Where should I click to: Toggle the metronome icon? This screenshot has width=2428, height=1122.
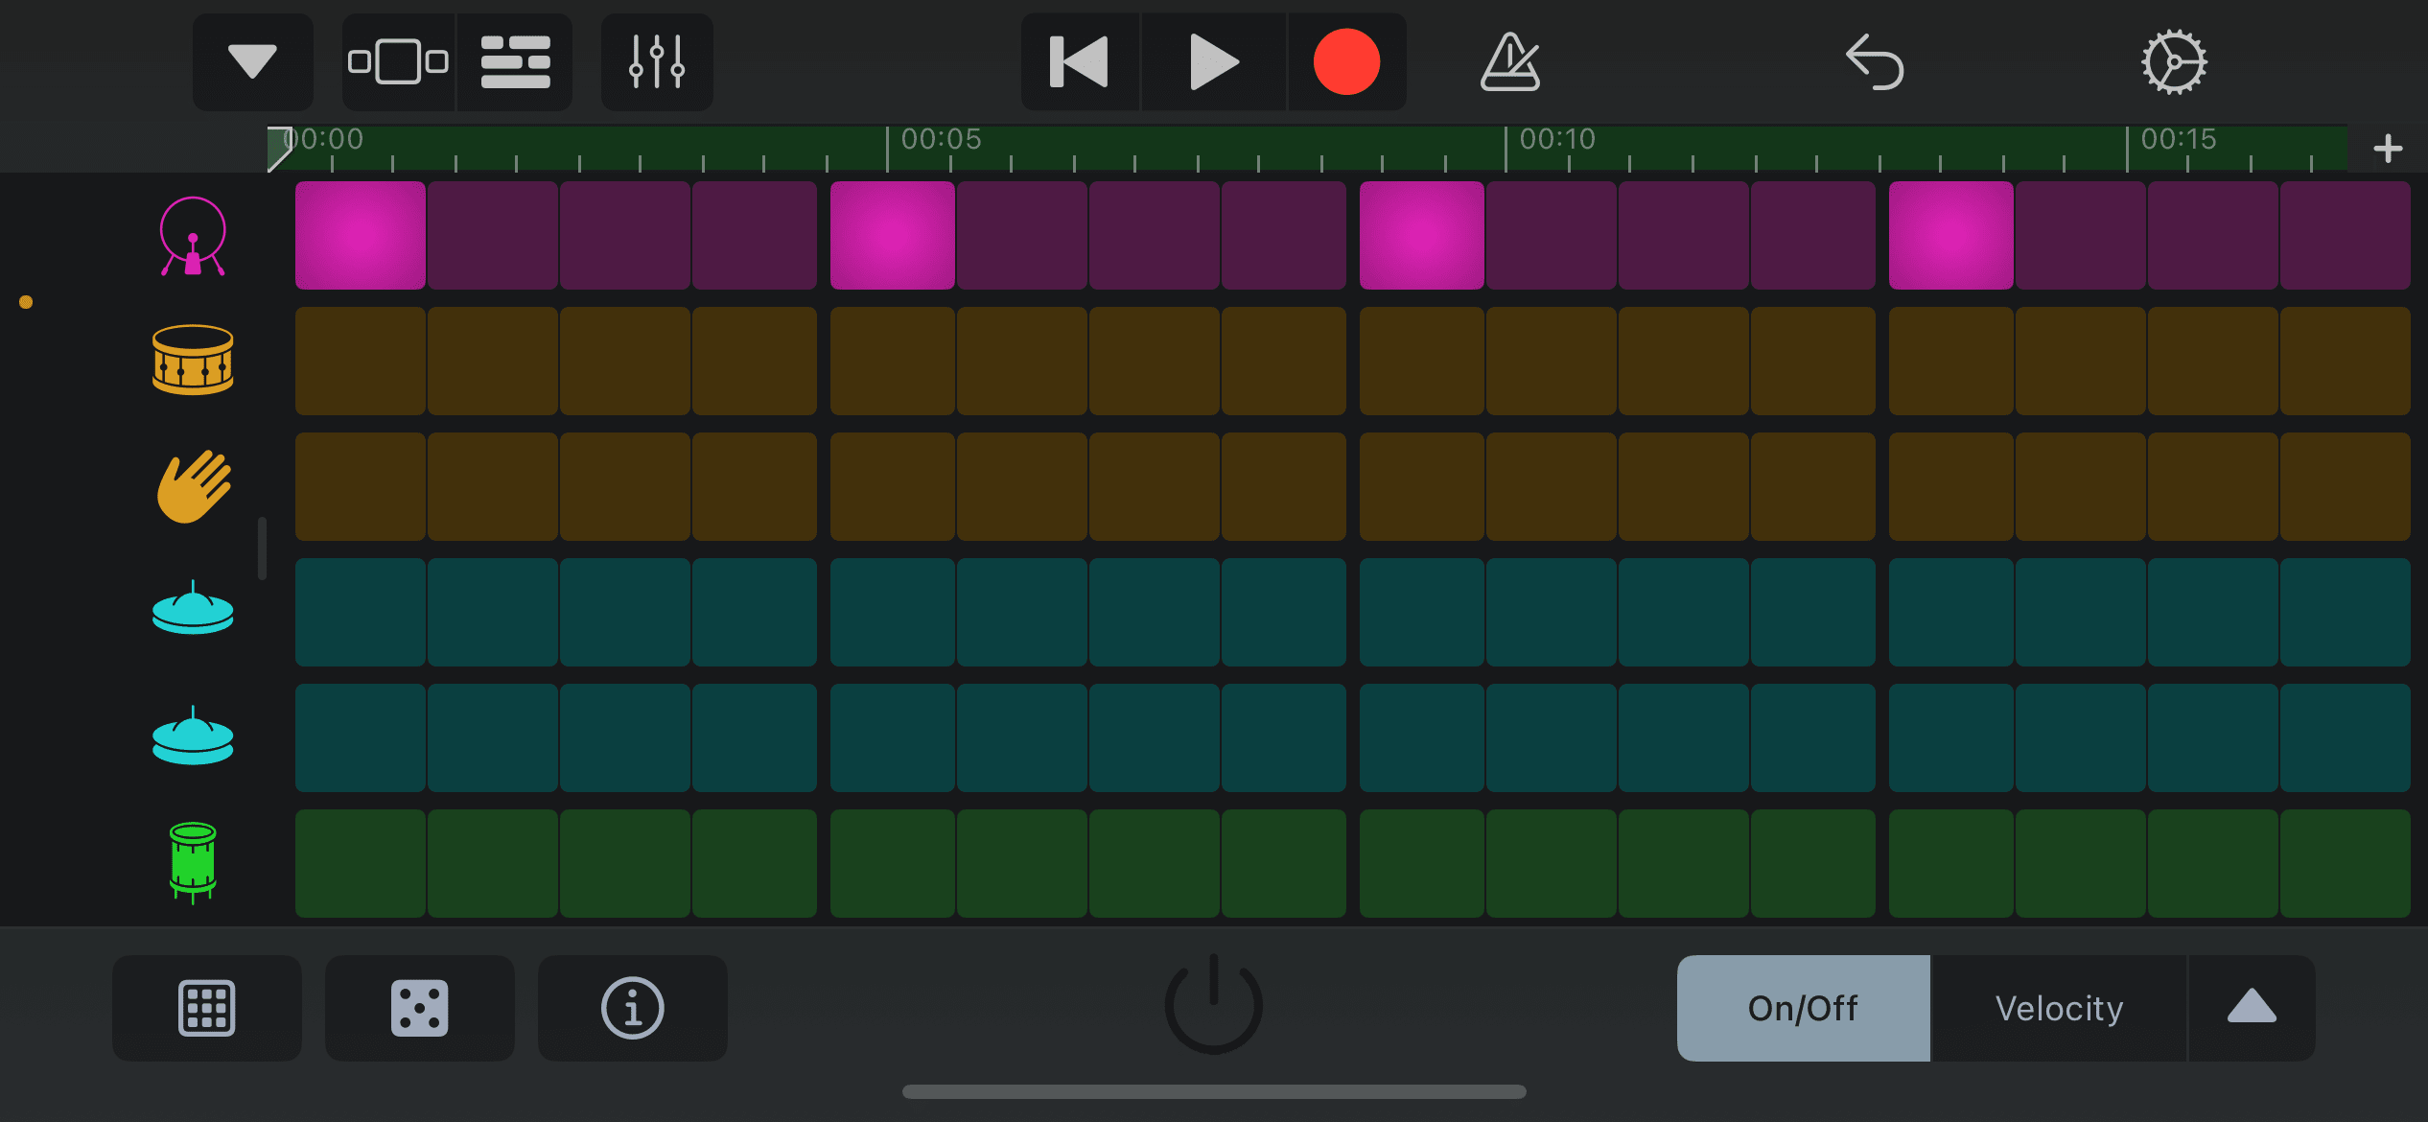[x=1510, y=62]
